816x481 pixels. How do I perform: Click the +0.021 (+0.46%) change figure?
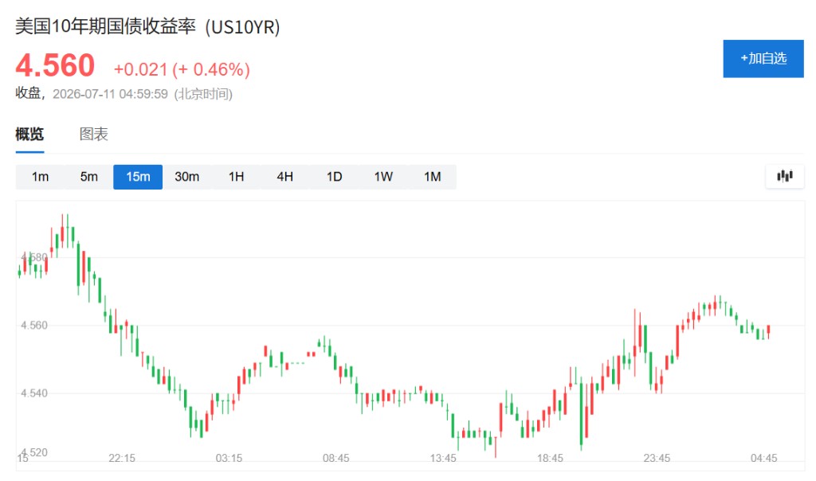[182, 69]
